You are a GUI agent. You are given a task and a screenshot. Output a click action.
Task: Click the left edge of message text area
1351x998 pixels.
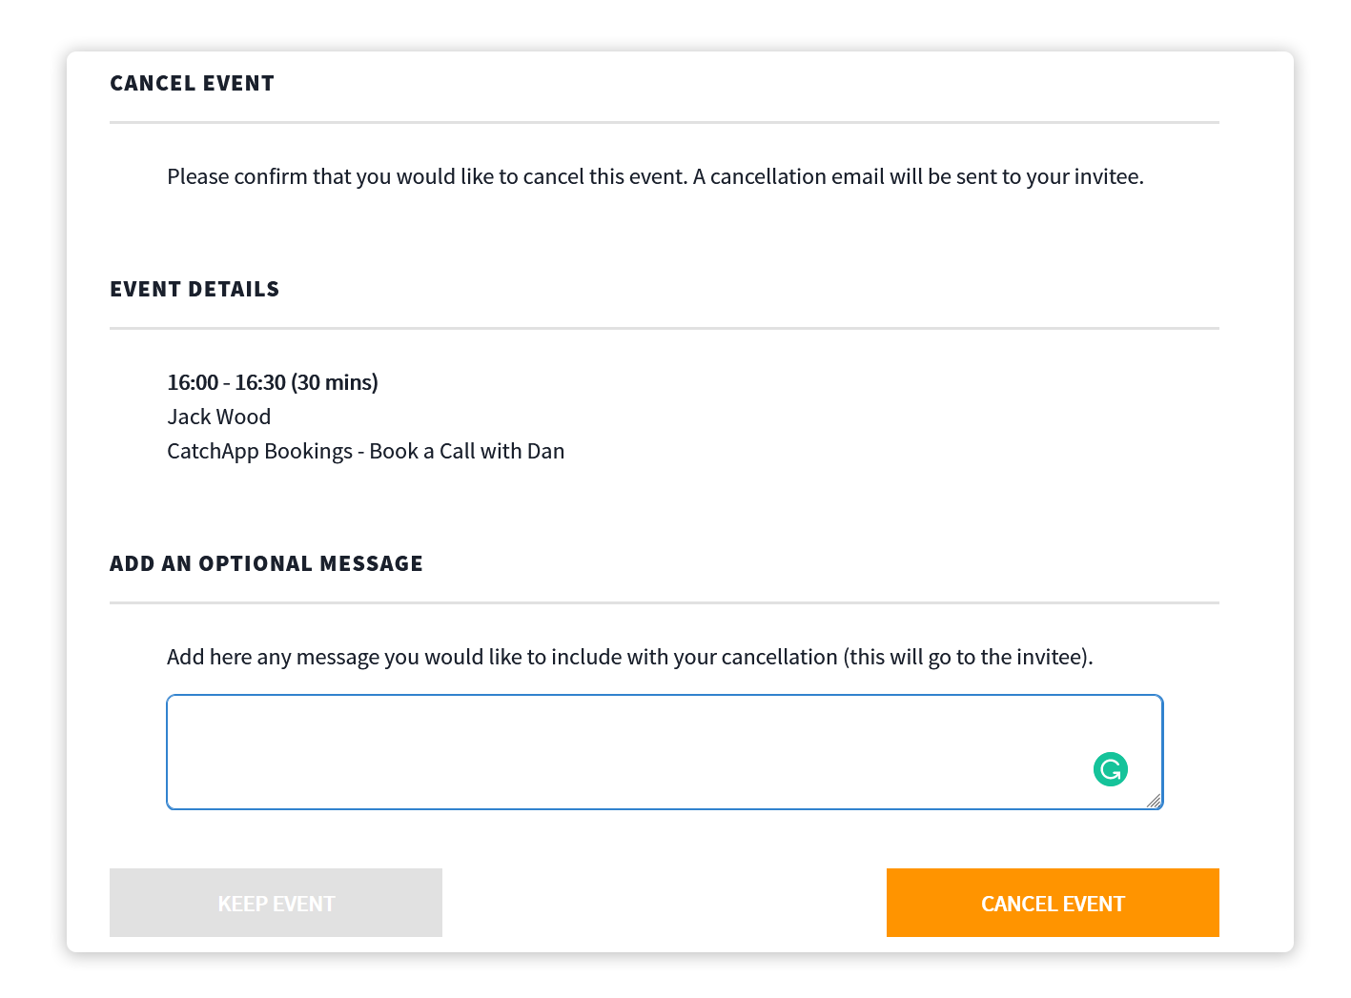coord(169,752)
